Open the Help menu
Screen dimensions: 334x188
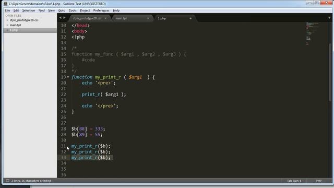pyautogui.click(x=116, y=10)
